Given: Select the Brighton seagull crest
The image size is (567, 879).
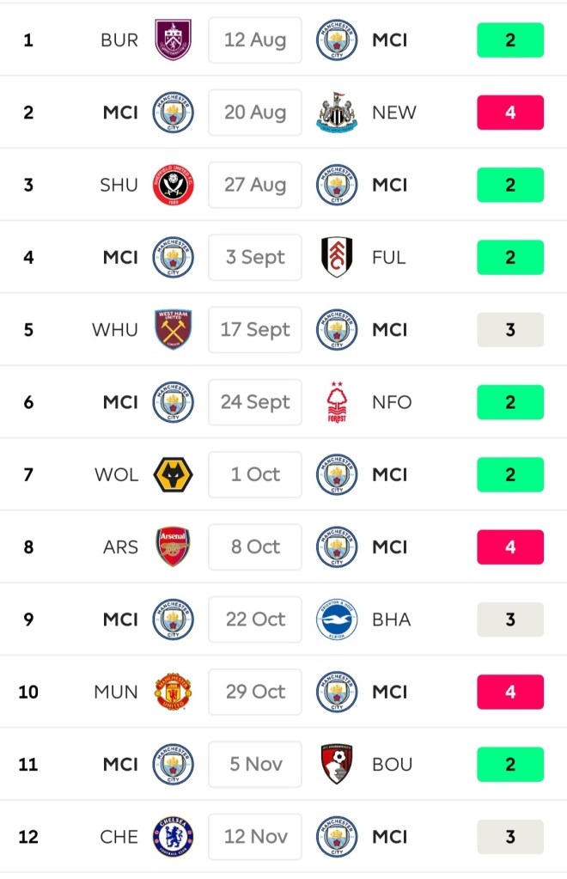Looking at the screenshot, I should tap(337, 620).
